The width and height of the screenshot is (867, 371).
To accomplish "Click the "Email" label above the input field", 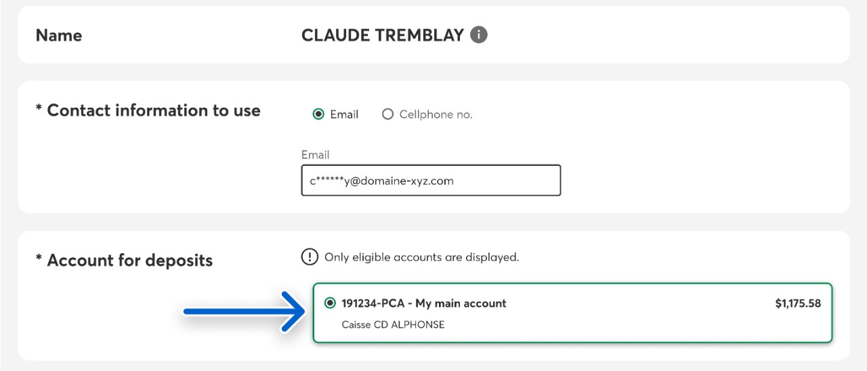I will pyautogui.click(x=315, y=155).
